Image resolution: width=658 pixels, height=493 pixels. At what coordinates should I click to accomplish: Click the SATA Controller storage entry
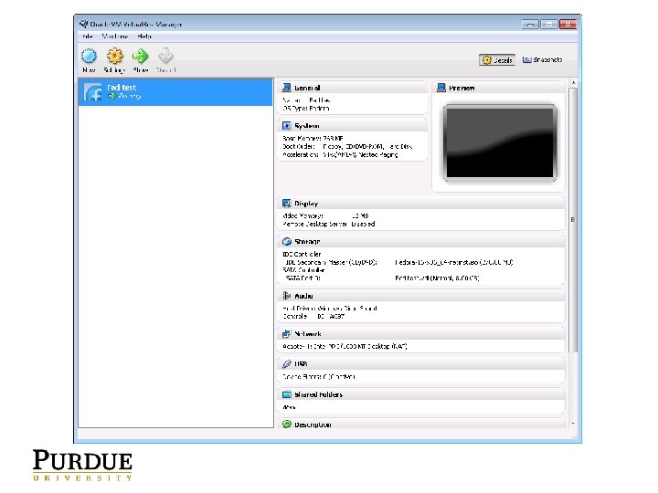[303, 270]
